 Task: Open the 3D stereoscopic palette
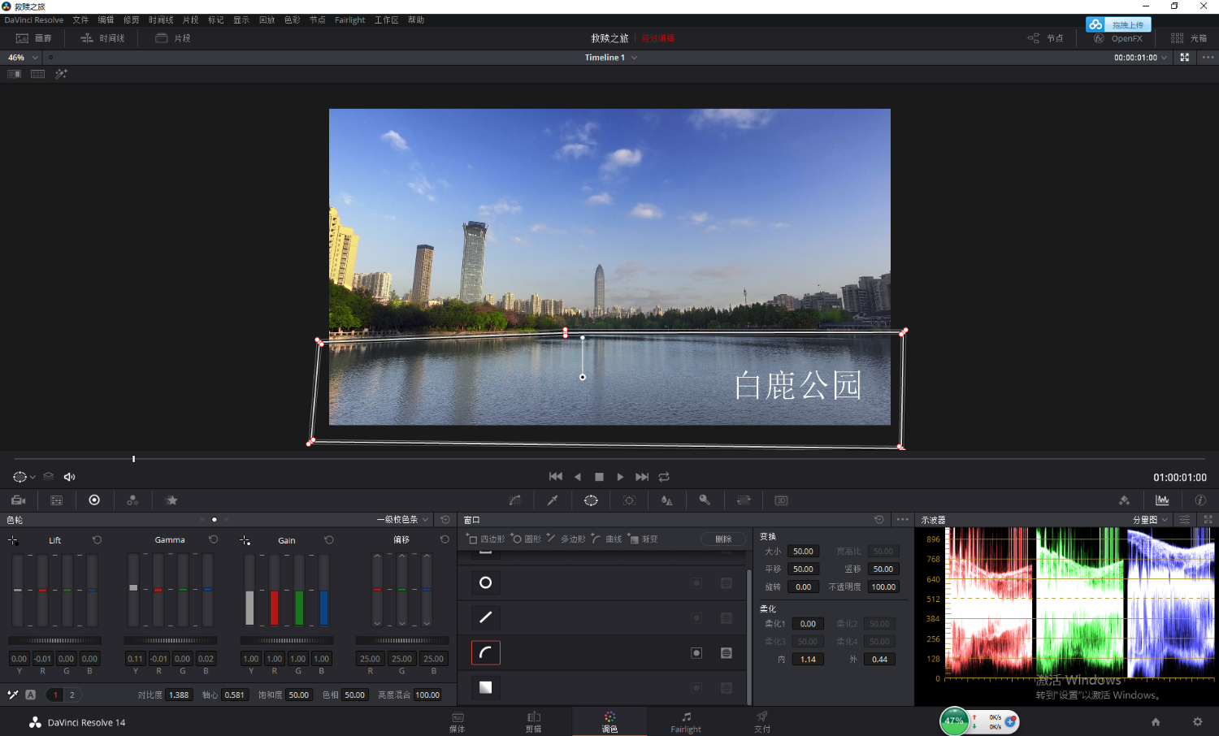pyautogui.click(x=781, y=500)
